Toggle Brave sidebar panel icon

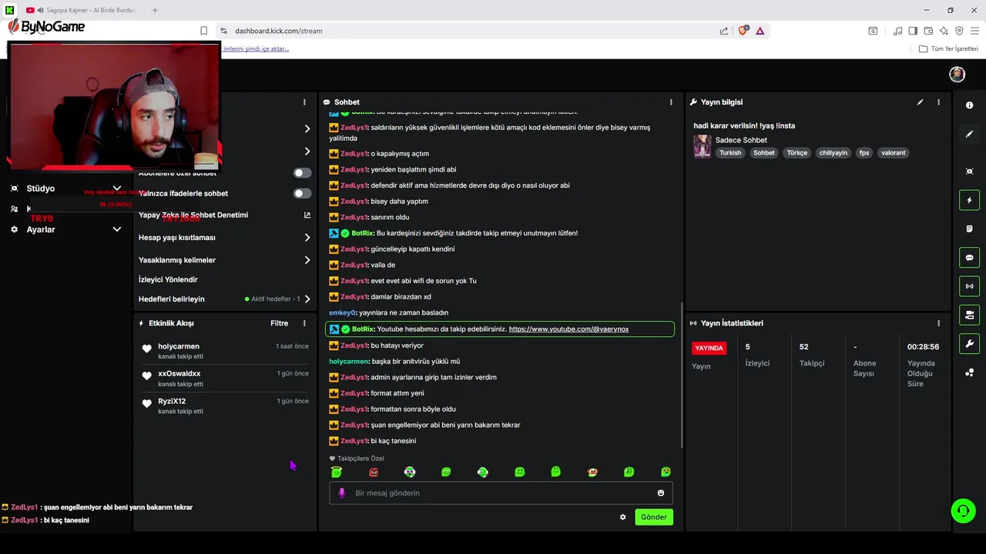(x=913, y=31)
